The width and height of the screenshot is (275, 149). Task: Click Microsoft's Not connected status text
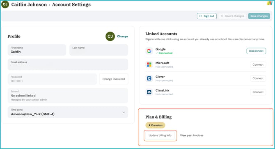pos(164,67)
